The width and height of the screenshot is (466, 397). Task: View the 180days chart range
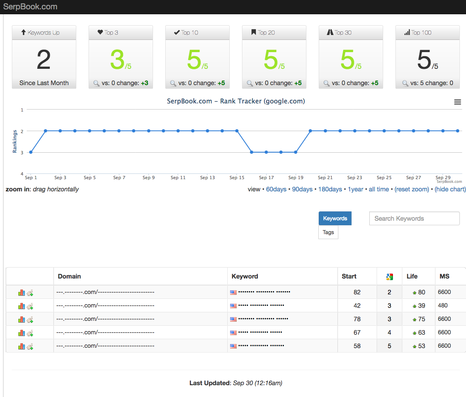[x=330, y=189]
